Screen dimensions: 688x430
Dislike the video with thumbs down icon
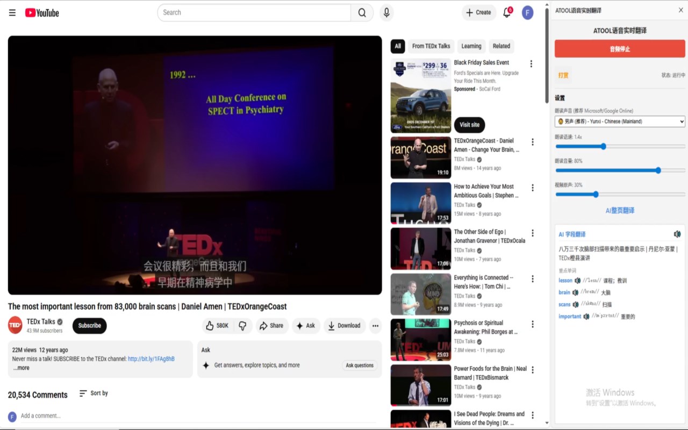coord(242,326)
